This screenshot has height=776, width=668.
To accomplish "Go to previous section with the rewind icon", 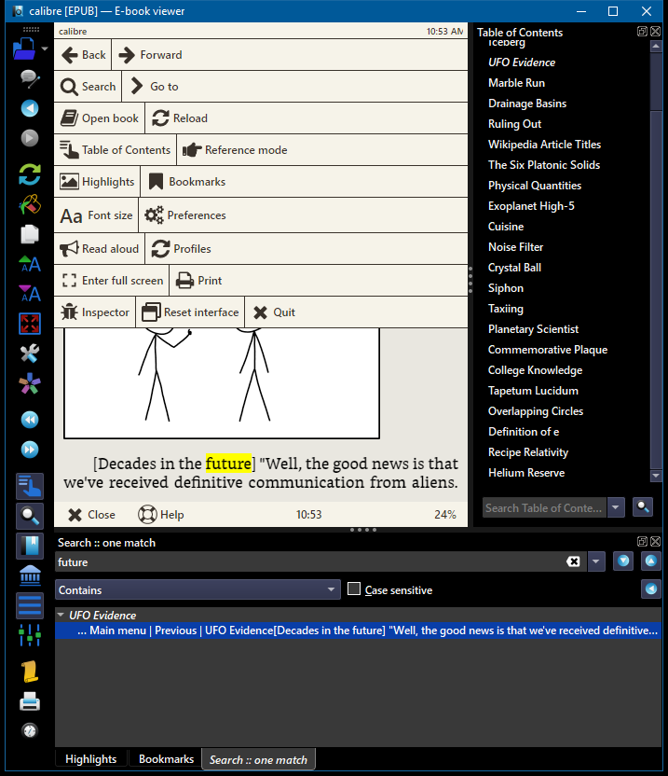I will pyautogui.click(x=30, y=420).
